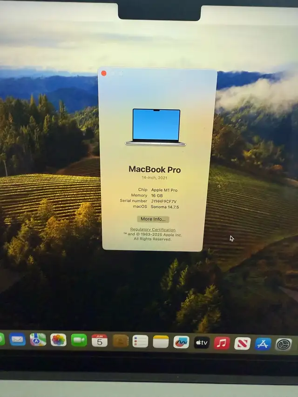
Task: Open the Apple TV app
Action: [x=202, y=343]
